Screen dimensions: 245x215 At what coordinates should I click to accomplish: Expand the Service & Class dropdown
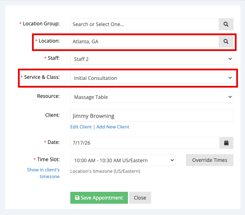tap(152, 78)
